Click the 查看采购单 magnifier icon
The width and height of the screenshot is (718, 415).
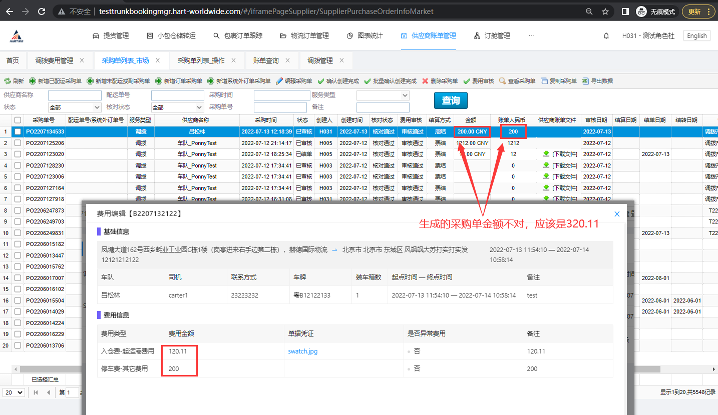coord(502,81)
